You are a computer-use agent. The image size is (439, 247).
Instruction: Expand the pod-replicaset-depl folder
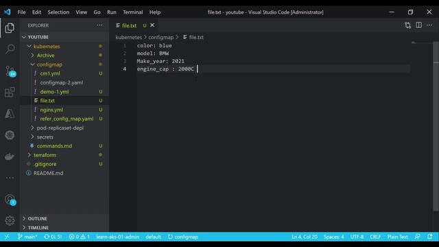click(x=64, y=128)
